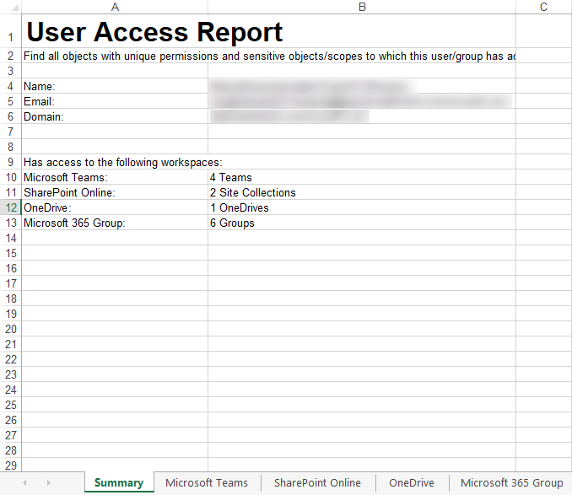Image resolution: width=572 pixels, height=495 pixels.
Task: Click the blurred Email value cell
Action: point(362,101)
